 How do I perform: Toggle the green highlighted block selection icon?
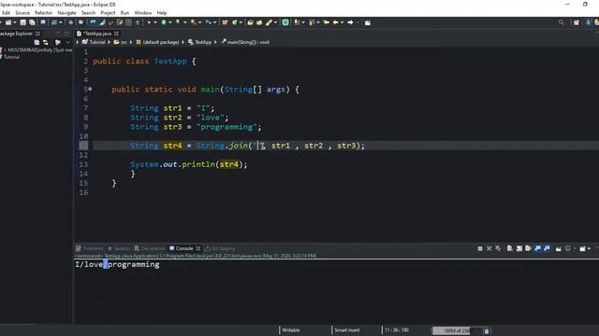pyautogui.click(x=285, y=22)
